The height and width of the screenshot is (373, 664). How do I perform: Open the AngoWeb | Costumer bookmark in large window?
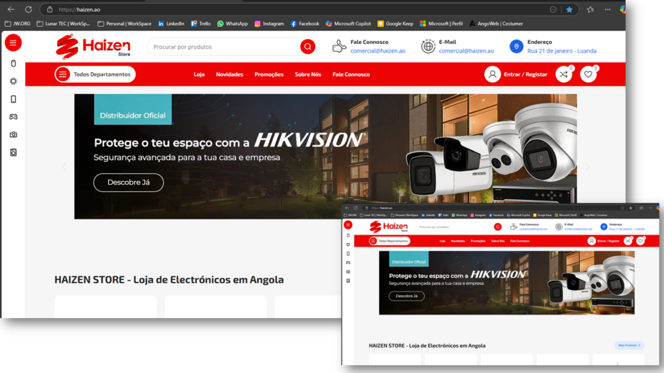click(x=496, y=24)
